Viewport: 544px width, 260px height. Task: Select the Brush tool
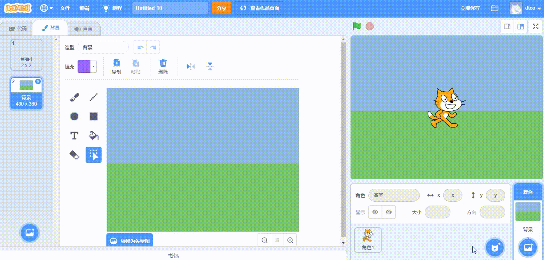point(74,97)
